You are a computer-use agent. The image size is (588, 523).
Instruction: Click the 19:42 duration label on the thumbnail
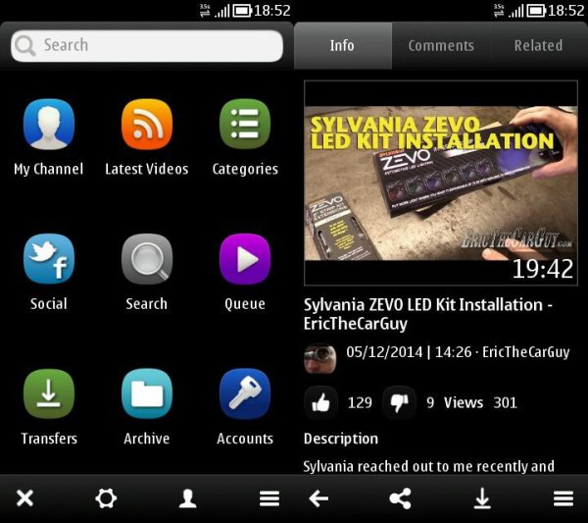point(543,269)
